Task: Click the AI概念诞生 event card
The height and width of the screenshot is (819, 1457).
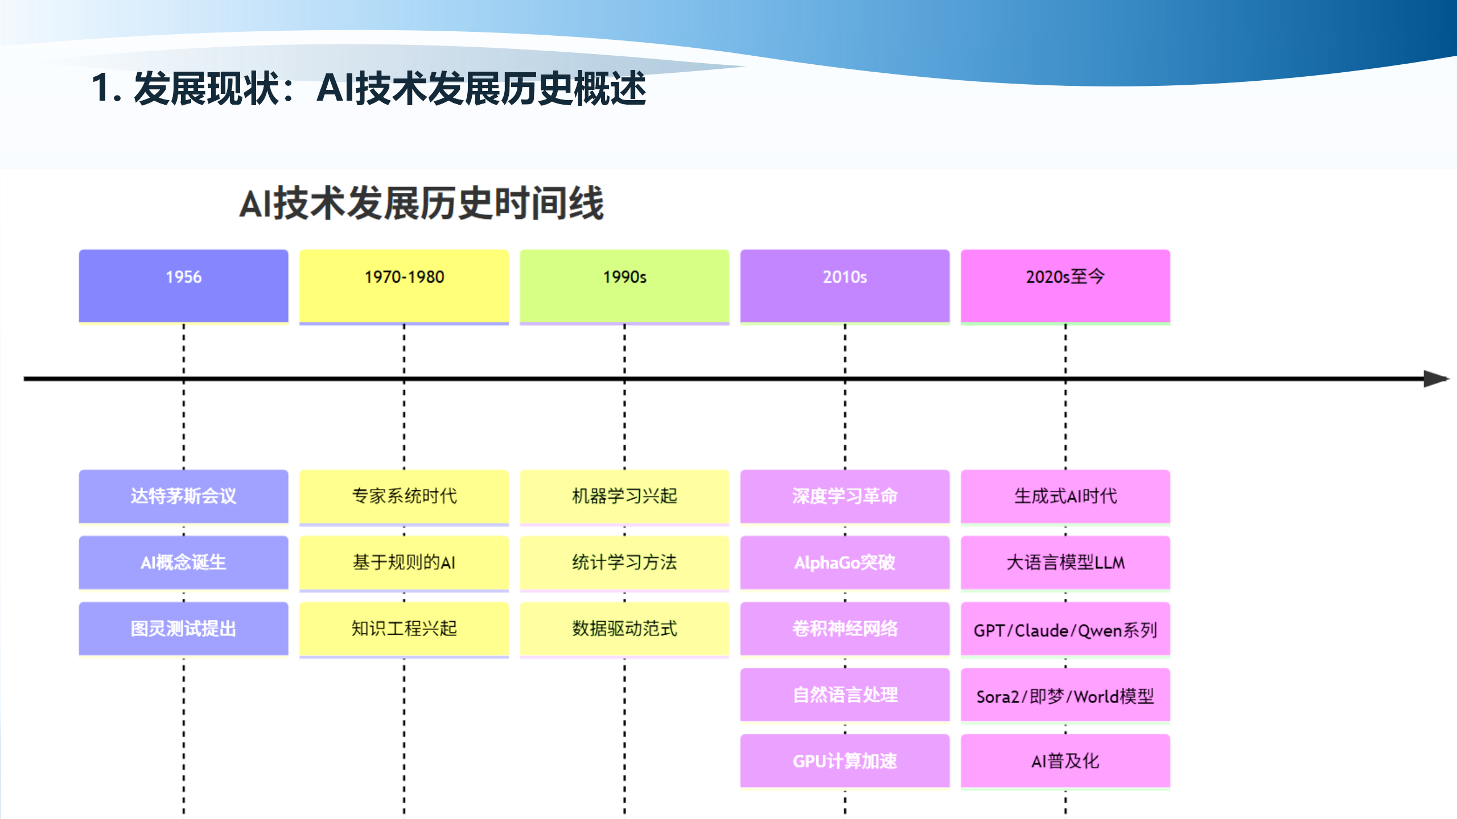Action: pos(183,563)
